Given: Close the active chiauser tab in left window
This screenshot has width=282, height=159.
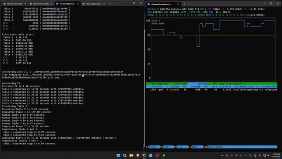Looking at the screenshot, I should click(x=78, y=4).
